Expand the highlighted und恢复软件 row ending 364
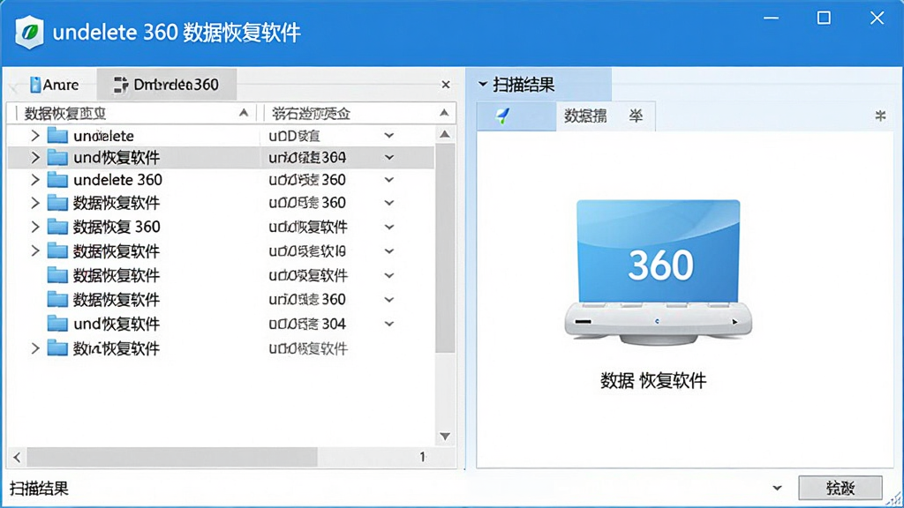Image resolution: width=904 pixels, height=508 pixels. [35, 157]
